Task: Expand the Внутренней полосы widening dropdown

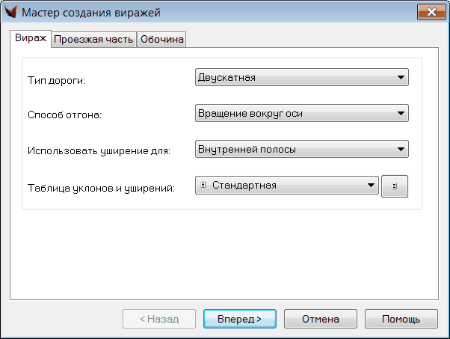Action: point(301,149)
